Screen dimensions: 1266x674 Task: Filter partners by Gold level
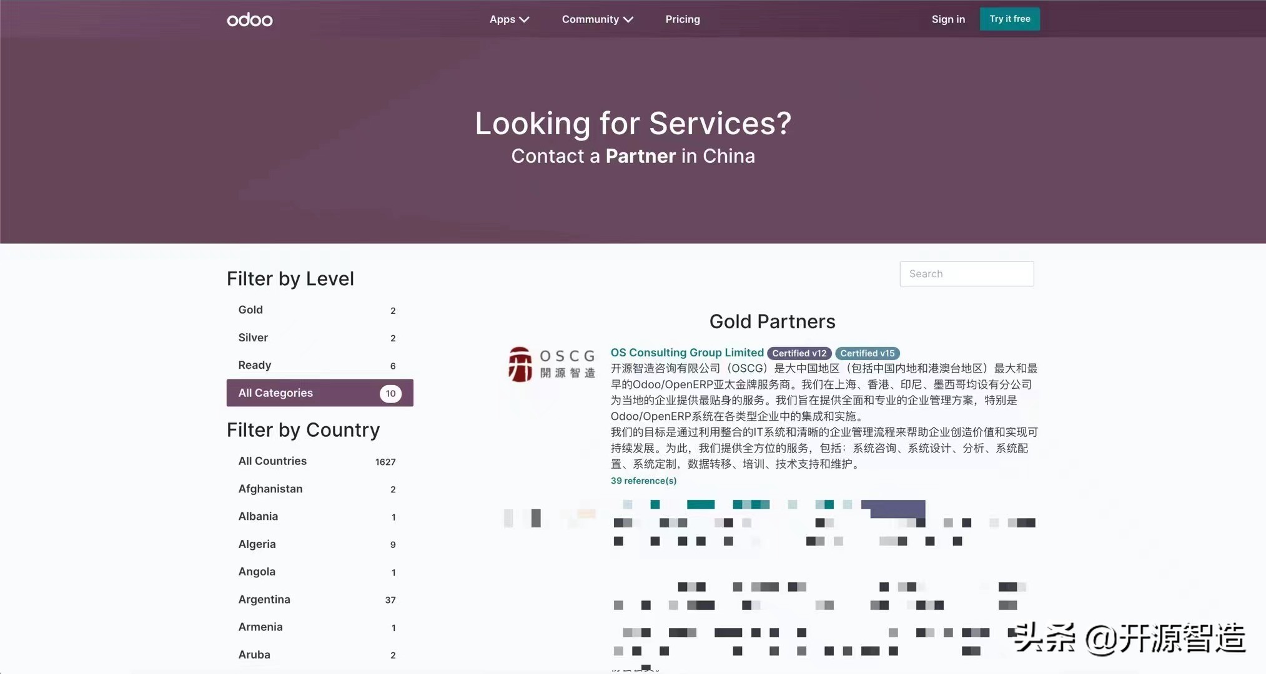click(319, 310)
